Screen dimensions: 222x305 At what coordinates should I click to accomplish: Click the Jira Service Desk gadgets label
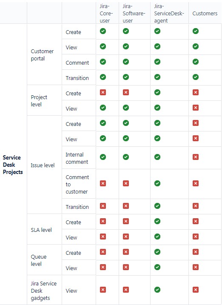(43, 291)
